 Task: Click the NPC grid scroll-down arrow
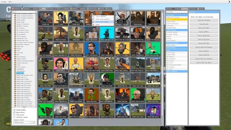pos(162,125)
